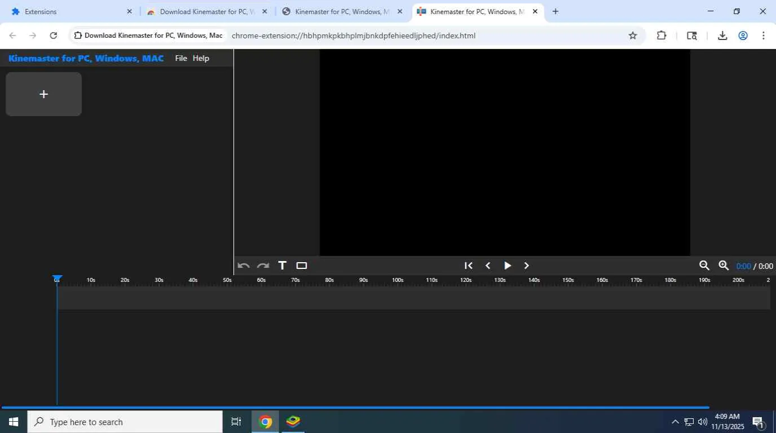Viewport: 776px width, 433px height.
Task: Click the 100s mark on the ruler
Action: coord(398,280)
